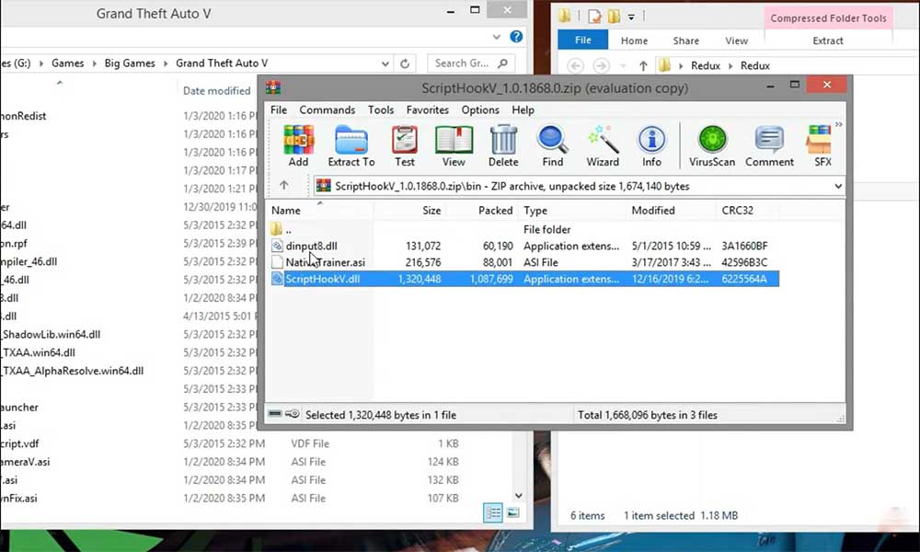Open the Commands menu
920x552 pixels.
(x=327, y=109)
